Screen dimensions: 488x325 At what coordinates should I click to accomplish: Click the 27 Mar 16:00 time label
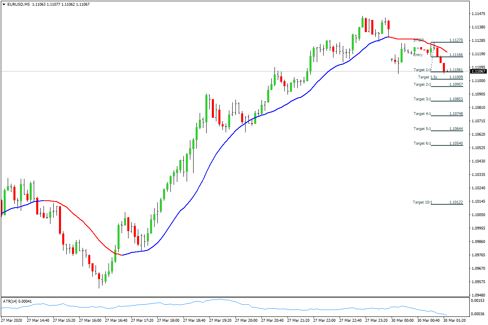coord(90,321)
